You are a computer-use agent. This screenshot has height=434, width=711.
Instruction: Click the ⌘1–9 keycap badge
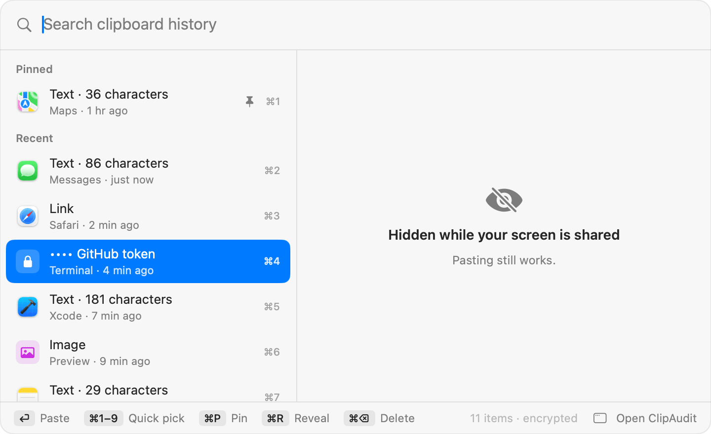104,418
